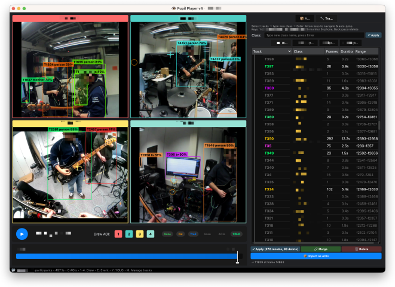Viewport: 395px width, 287px height.
Task: Click the 12.2s duration in row T350
Action: pos(345,138)
